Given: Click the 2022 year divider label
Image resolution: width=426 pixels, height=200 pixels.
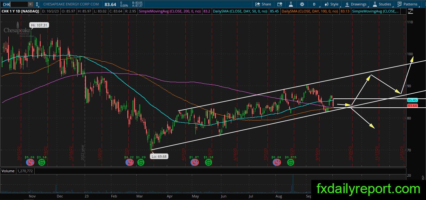Looking at the screenshot, I should (x=82, y=152).
